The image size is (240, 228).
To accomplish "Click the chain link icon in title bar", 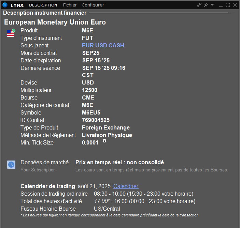I will point(199,5).
